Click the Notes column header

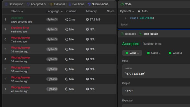coord(111,11)
